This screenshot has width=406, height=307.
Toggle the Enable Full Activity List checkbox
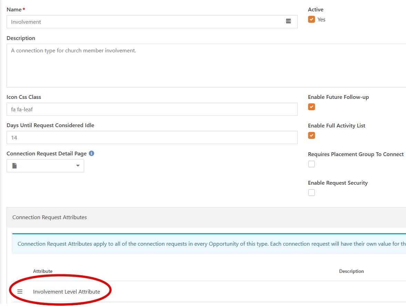coord(312,135)
